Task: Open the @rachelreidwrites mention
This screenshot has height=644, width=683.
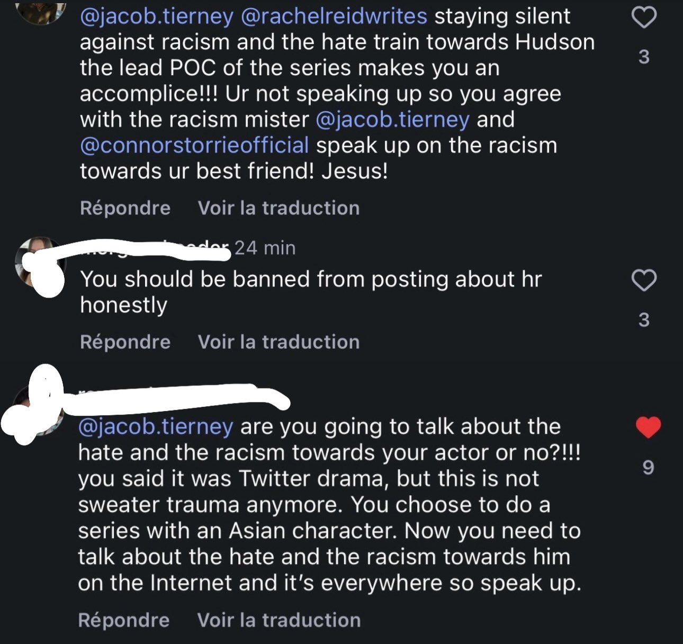Action: click(x=334, y=16)
